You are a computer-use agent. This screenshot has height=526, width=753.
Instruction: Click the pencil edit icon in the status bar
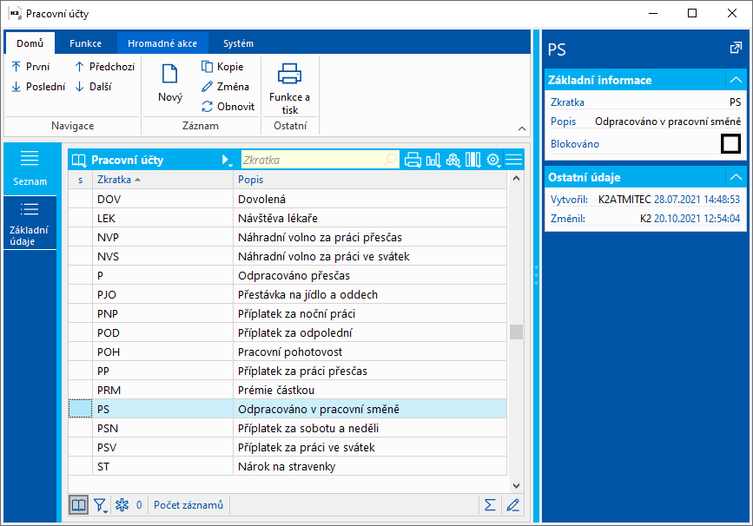[x=513, y=505]
